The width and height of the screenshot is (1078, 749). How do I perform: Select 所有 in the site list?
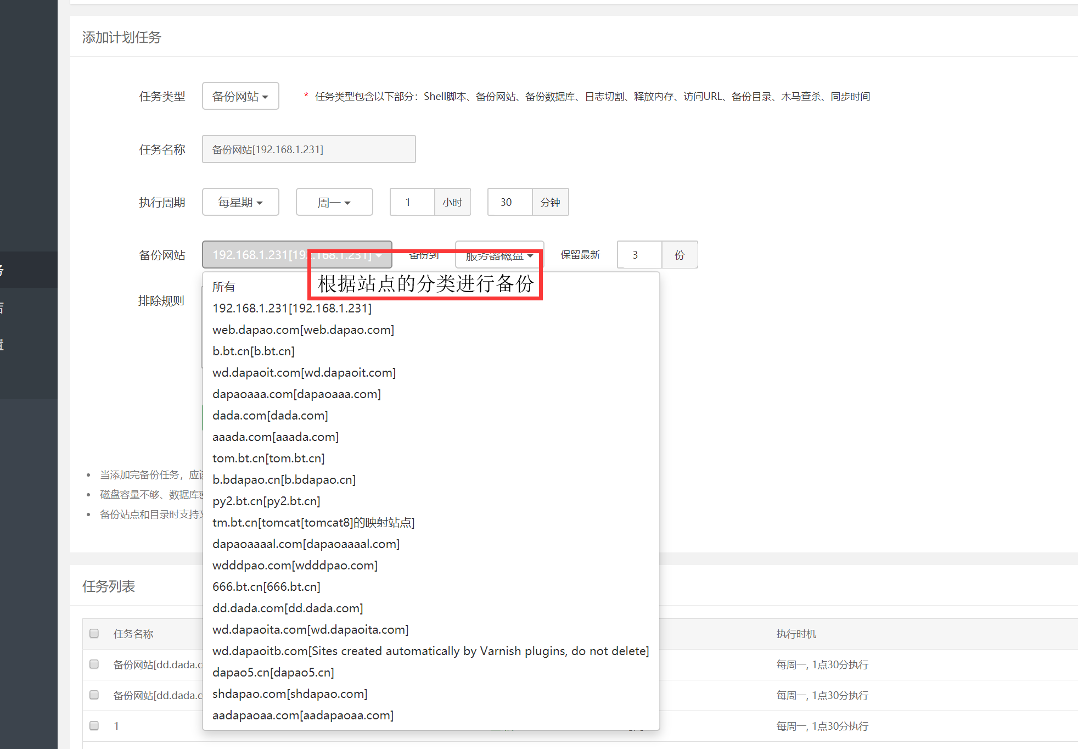click(x=224, y=287)
